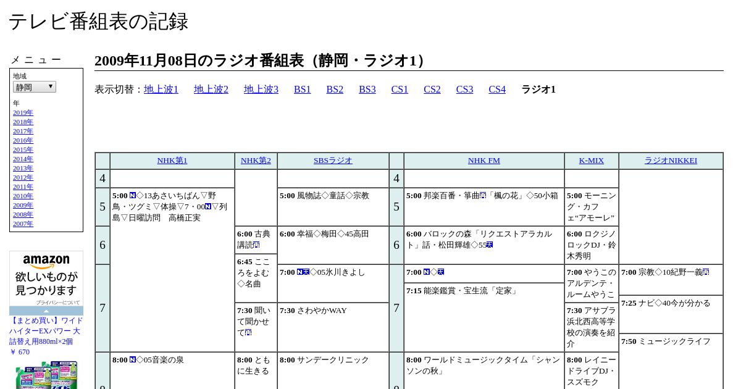Open the 2014年 archive link

click(23, 159)
